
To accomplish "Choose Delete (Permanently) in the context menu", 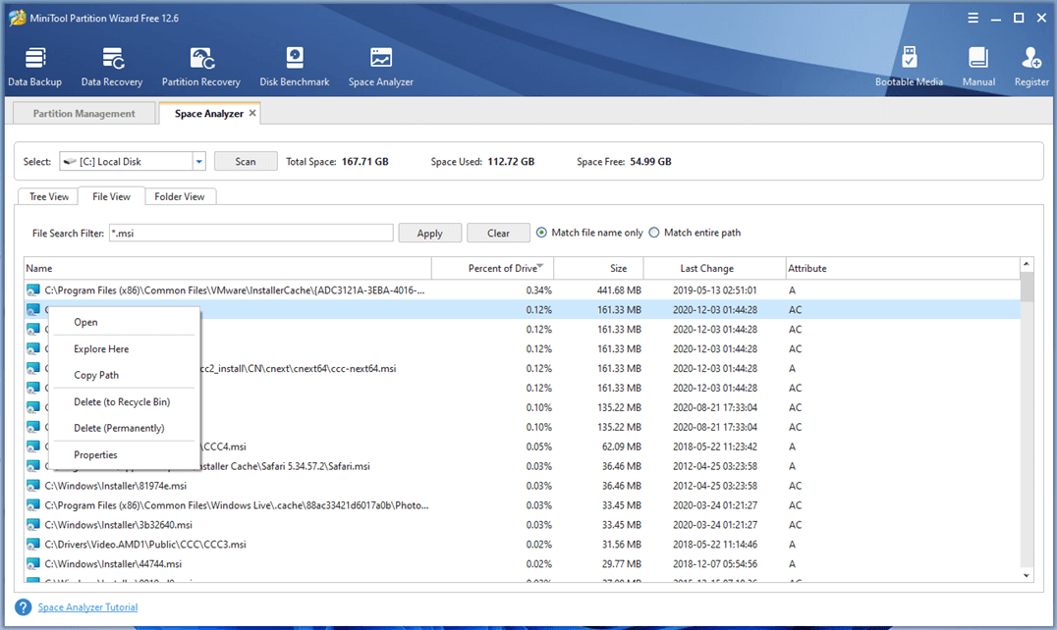I will pyautogui.click(x=119, y=428).
